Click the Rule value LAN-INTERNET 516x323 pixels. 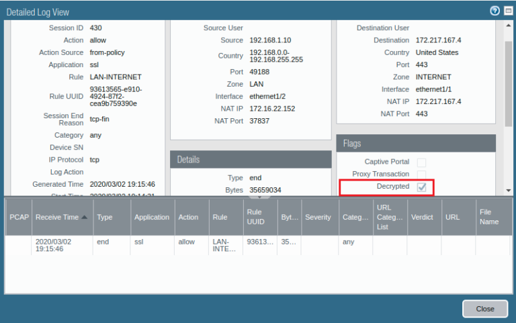[x=116, y=77]
